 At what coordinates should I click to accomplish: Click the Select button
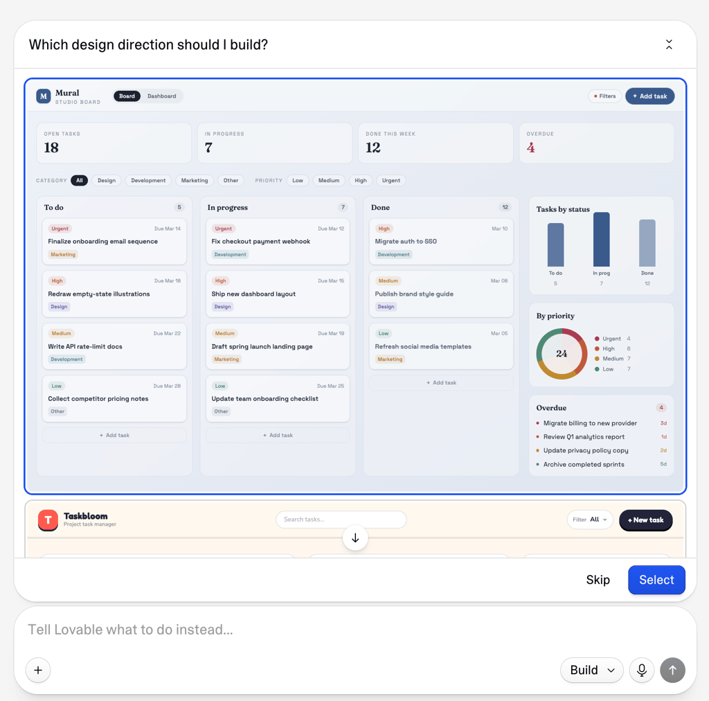pos(656,580)
